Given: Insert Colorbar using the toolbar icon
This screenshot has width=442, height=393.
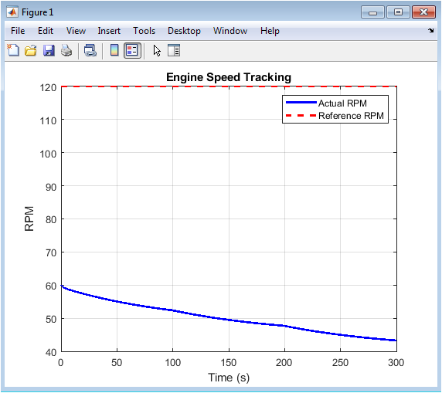Looking at the screenshot, I should click(114, 51).
